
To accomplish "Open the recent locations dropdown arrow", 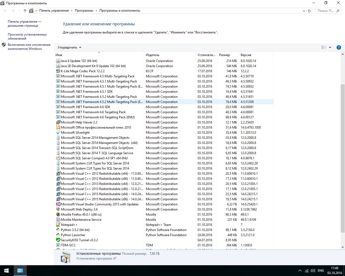I will pyautogui.click(x=19, y=11).
